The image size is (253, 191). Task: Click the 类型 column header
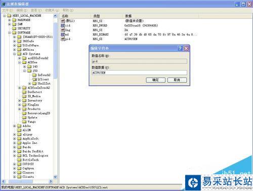coord(107,16)
